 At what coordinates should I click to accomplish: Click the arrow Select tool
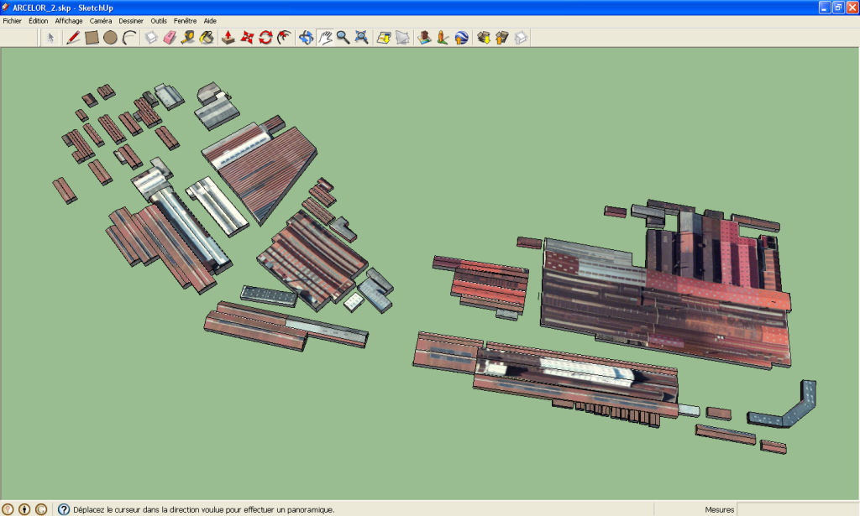[x=50, y=37]
